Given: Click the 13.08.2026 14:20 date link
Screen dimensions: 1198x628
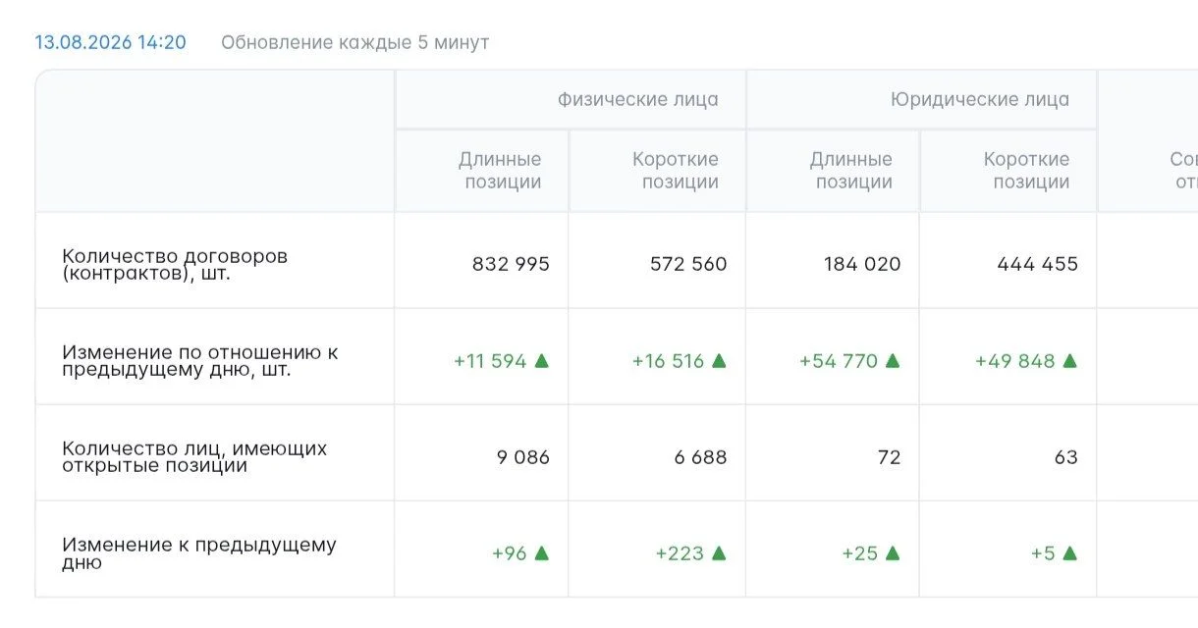Looking at the screenshot, I should tap(110, 42).
